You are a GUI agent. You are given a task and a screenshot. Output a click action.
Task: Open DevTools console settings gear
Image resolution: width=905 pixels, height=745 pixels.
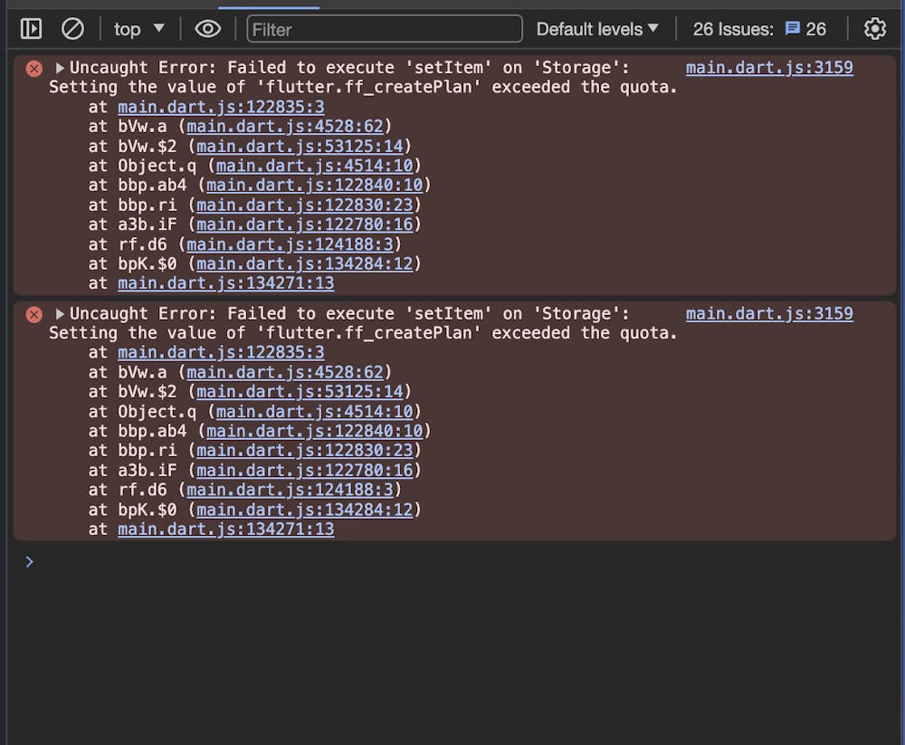click(874, 29)
